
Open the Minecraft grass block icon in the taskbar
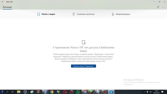point(91,92)
